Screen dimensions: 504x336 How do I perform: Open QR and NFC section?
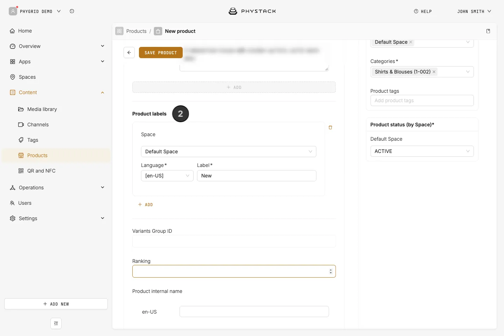click(41, 171)
